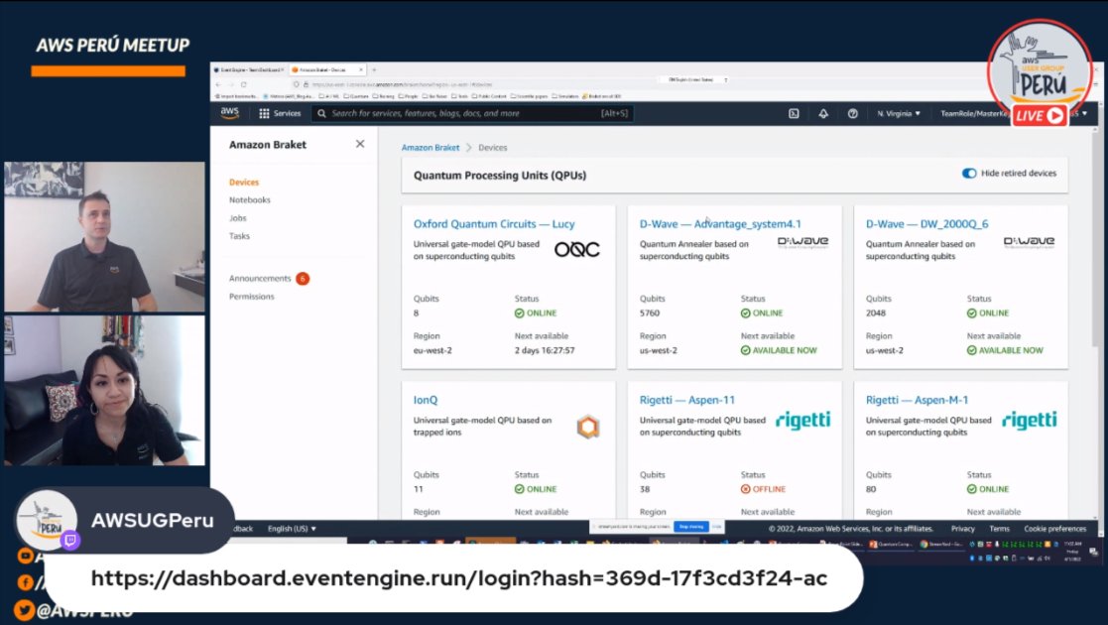The height and width of the screenshot is (625, 1108).
Task: Click ONLINE status on the Lucy card
Action: pyautogui.click(x=536, y=313)
